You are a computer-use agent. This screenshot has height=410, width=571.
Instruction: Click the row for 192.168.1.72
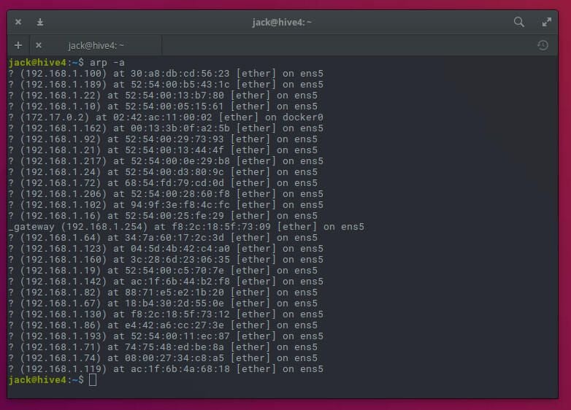tap(163, 182)
